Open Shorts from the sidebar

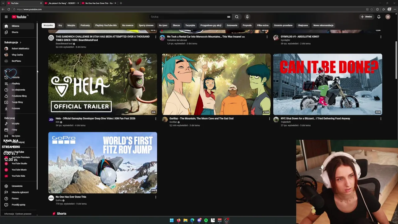tap(18, 32)
